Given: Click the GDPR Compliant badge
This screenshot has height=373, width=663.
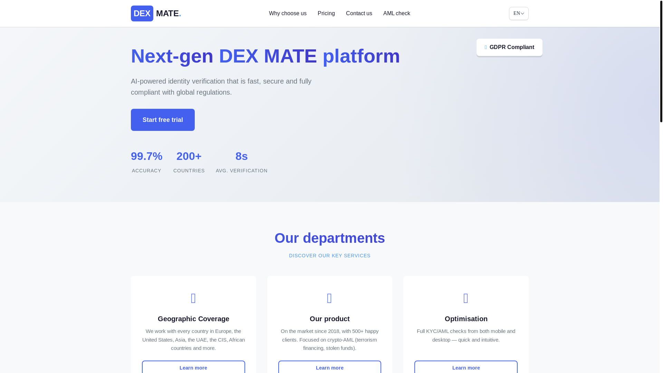Looking at the screenshot, I should pyautogui.click(x=509, y=47).
